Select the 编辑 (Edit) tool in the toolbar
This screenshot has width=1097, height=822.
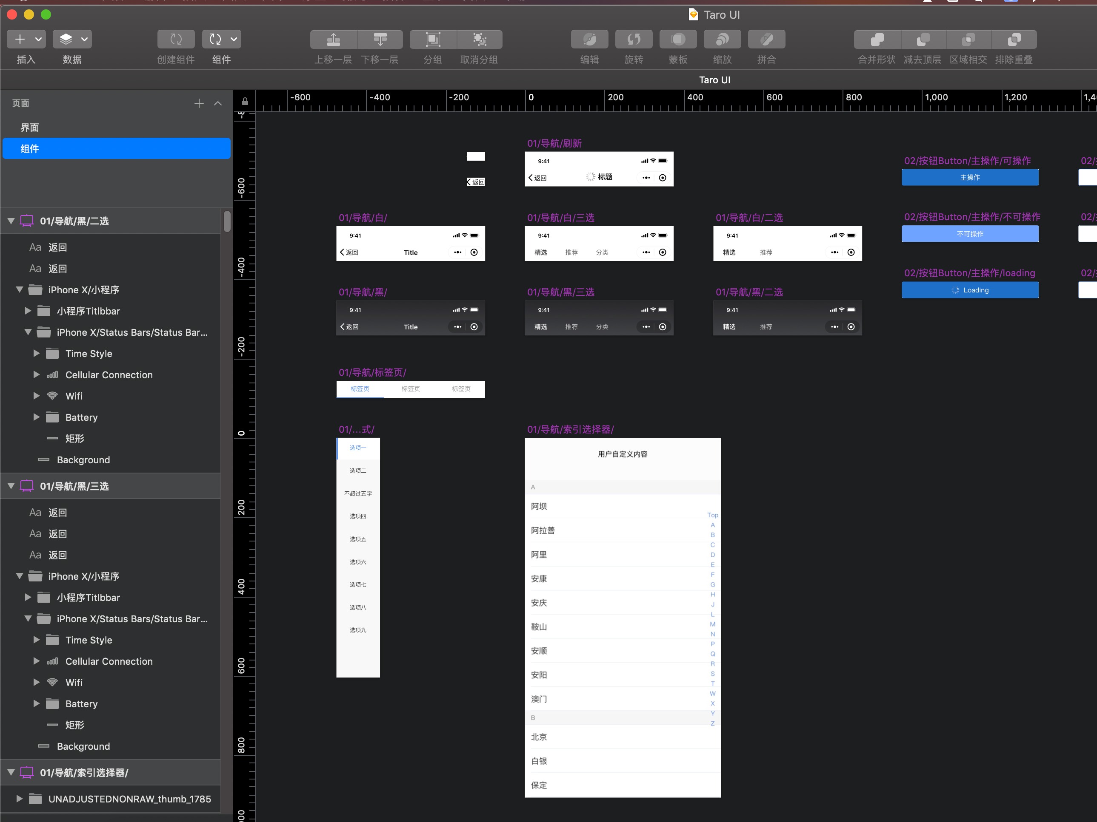(x=589, y=39)
